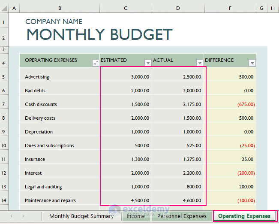
Task: Click the OPERATING EXPENSES header cell
Action: (60, 60)
